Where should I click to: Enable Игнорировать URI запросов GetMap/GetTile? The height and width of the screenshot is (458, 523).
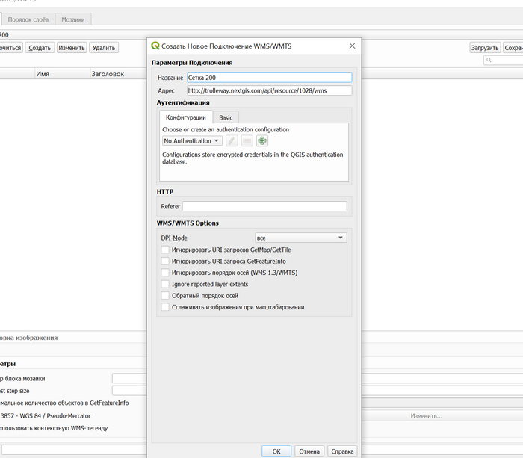click(x=165, y=250)
